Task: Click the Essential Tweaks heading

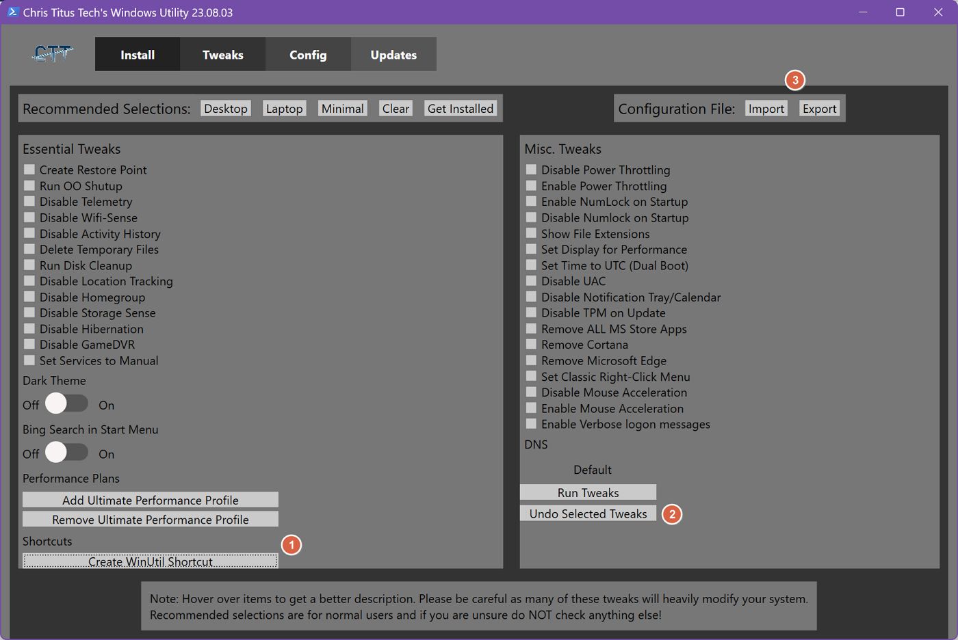Action: (x=72, y=149)
